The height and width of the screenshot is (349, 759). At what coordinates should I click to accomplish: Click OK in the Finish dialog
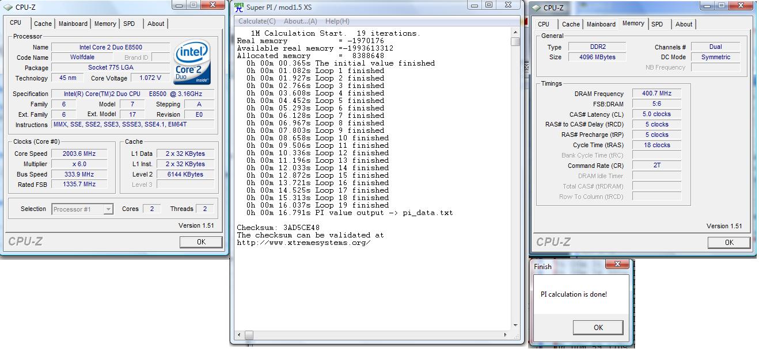click(x=598, y=327)
